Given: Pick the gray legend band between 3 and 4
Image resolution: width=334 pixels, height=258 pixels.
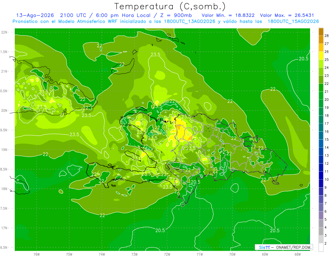Looking at the screenshot, I should tap(321, 232).
